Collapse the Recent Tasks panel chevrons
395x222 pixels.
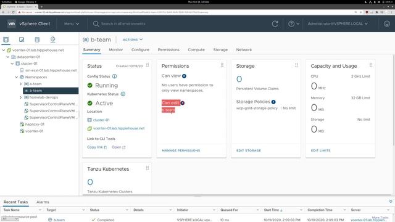point(391,202)
